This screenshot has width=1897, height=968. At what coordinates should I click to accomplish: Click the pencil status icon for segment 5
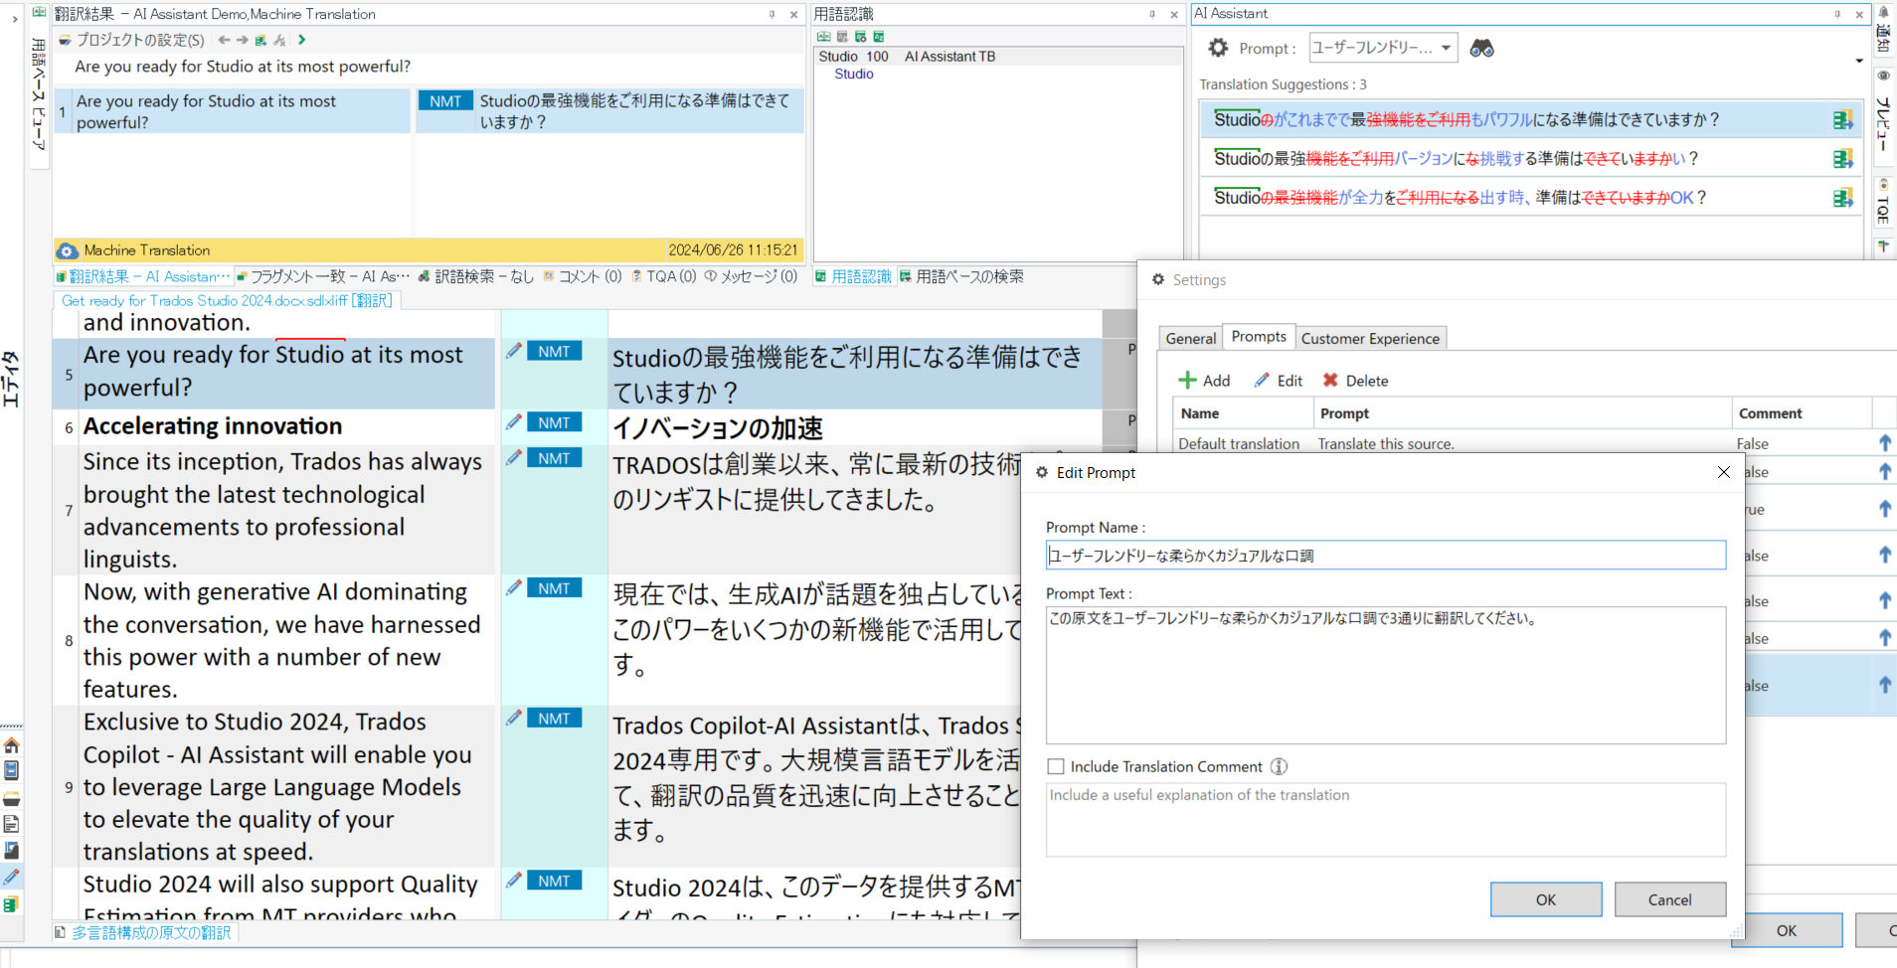513,351
